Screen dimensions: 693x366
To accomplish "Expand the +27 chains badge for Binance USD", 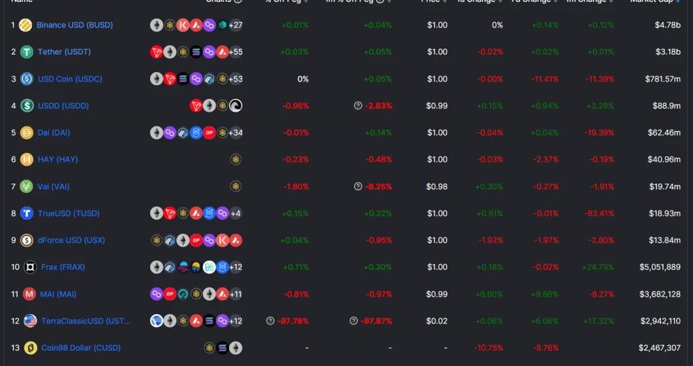I will pyautogui.click(x=235, y=25).
